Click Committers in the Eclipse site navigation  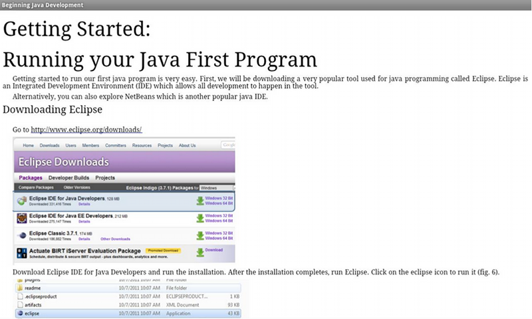116,146
